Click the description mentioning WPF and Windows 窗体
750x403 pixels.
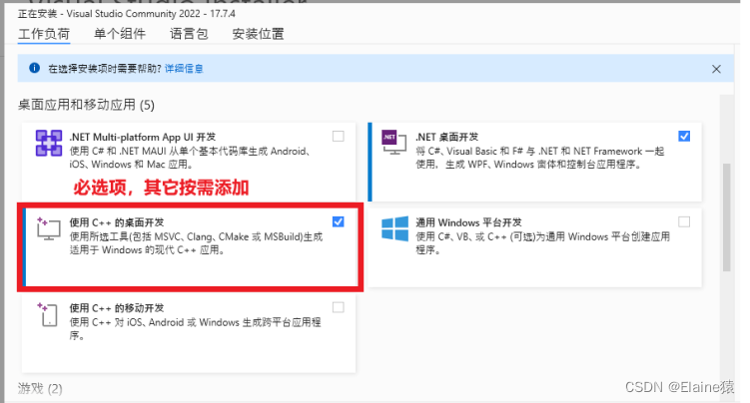coord(539,158)
